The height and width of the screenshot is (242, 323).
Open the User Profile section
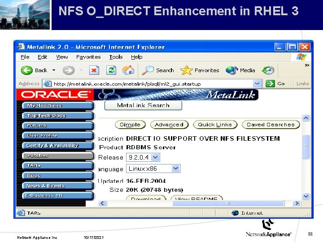click(x=58, y=135)
